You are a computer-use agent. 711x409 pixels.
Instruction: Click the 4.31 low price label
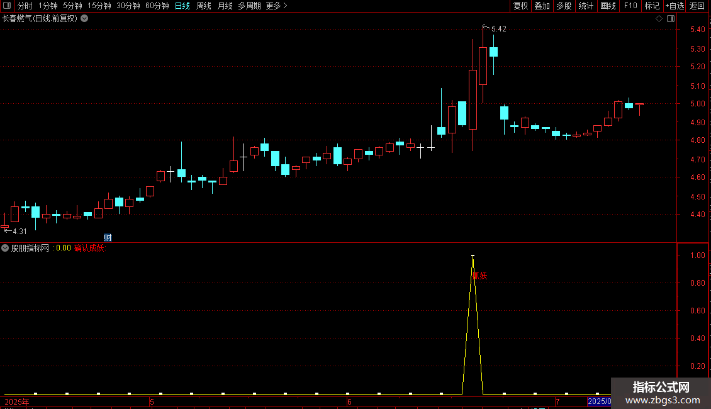(20, 232)
